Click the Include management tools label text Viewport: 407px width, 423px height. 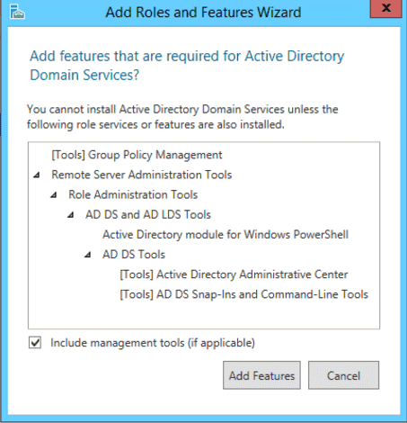click(153, 343)
